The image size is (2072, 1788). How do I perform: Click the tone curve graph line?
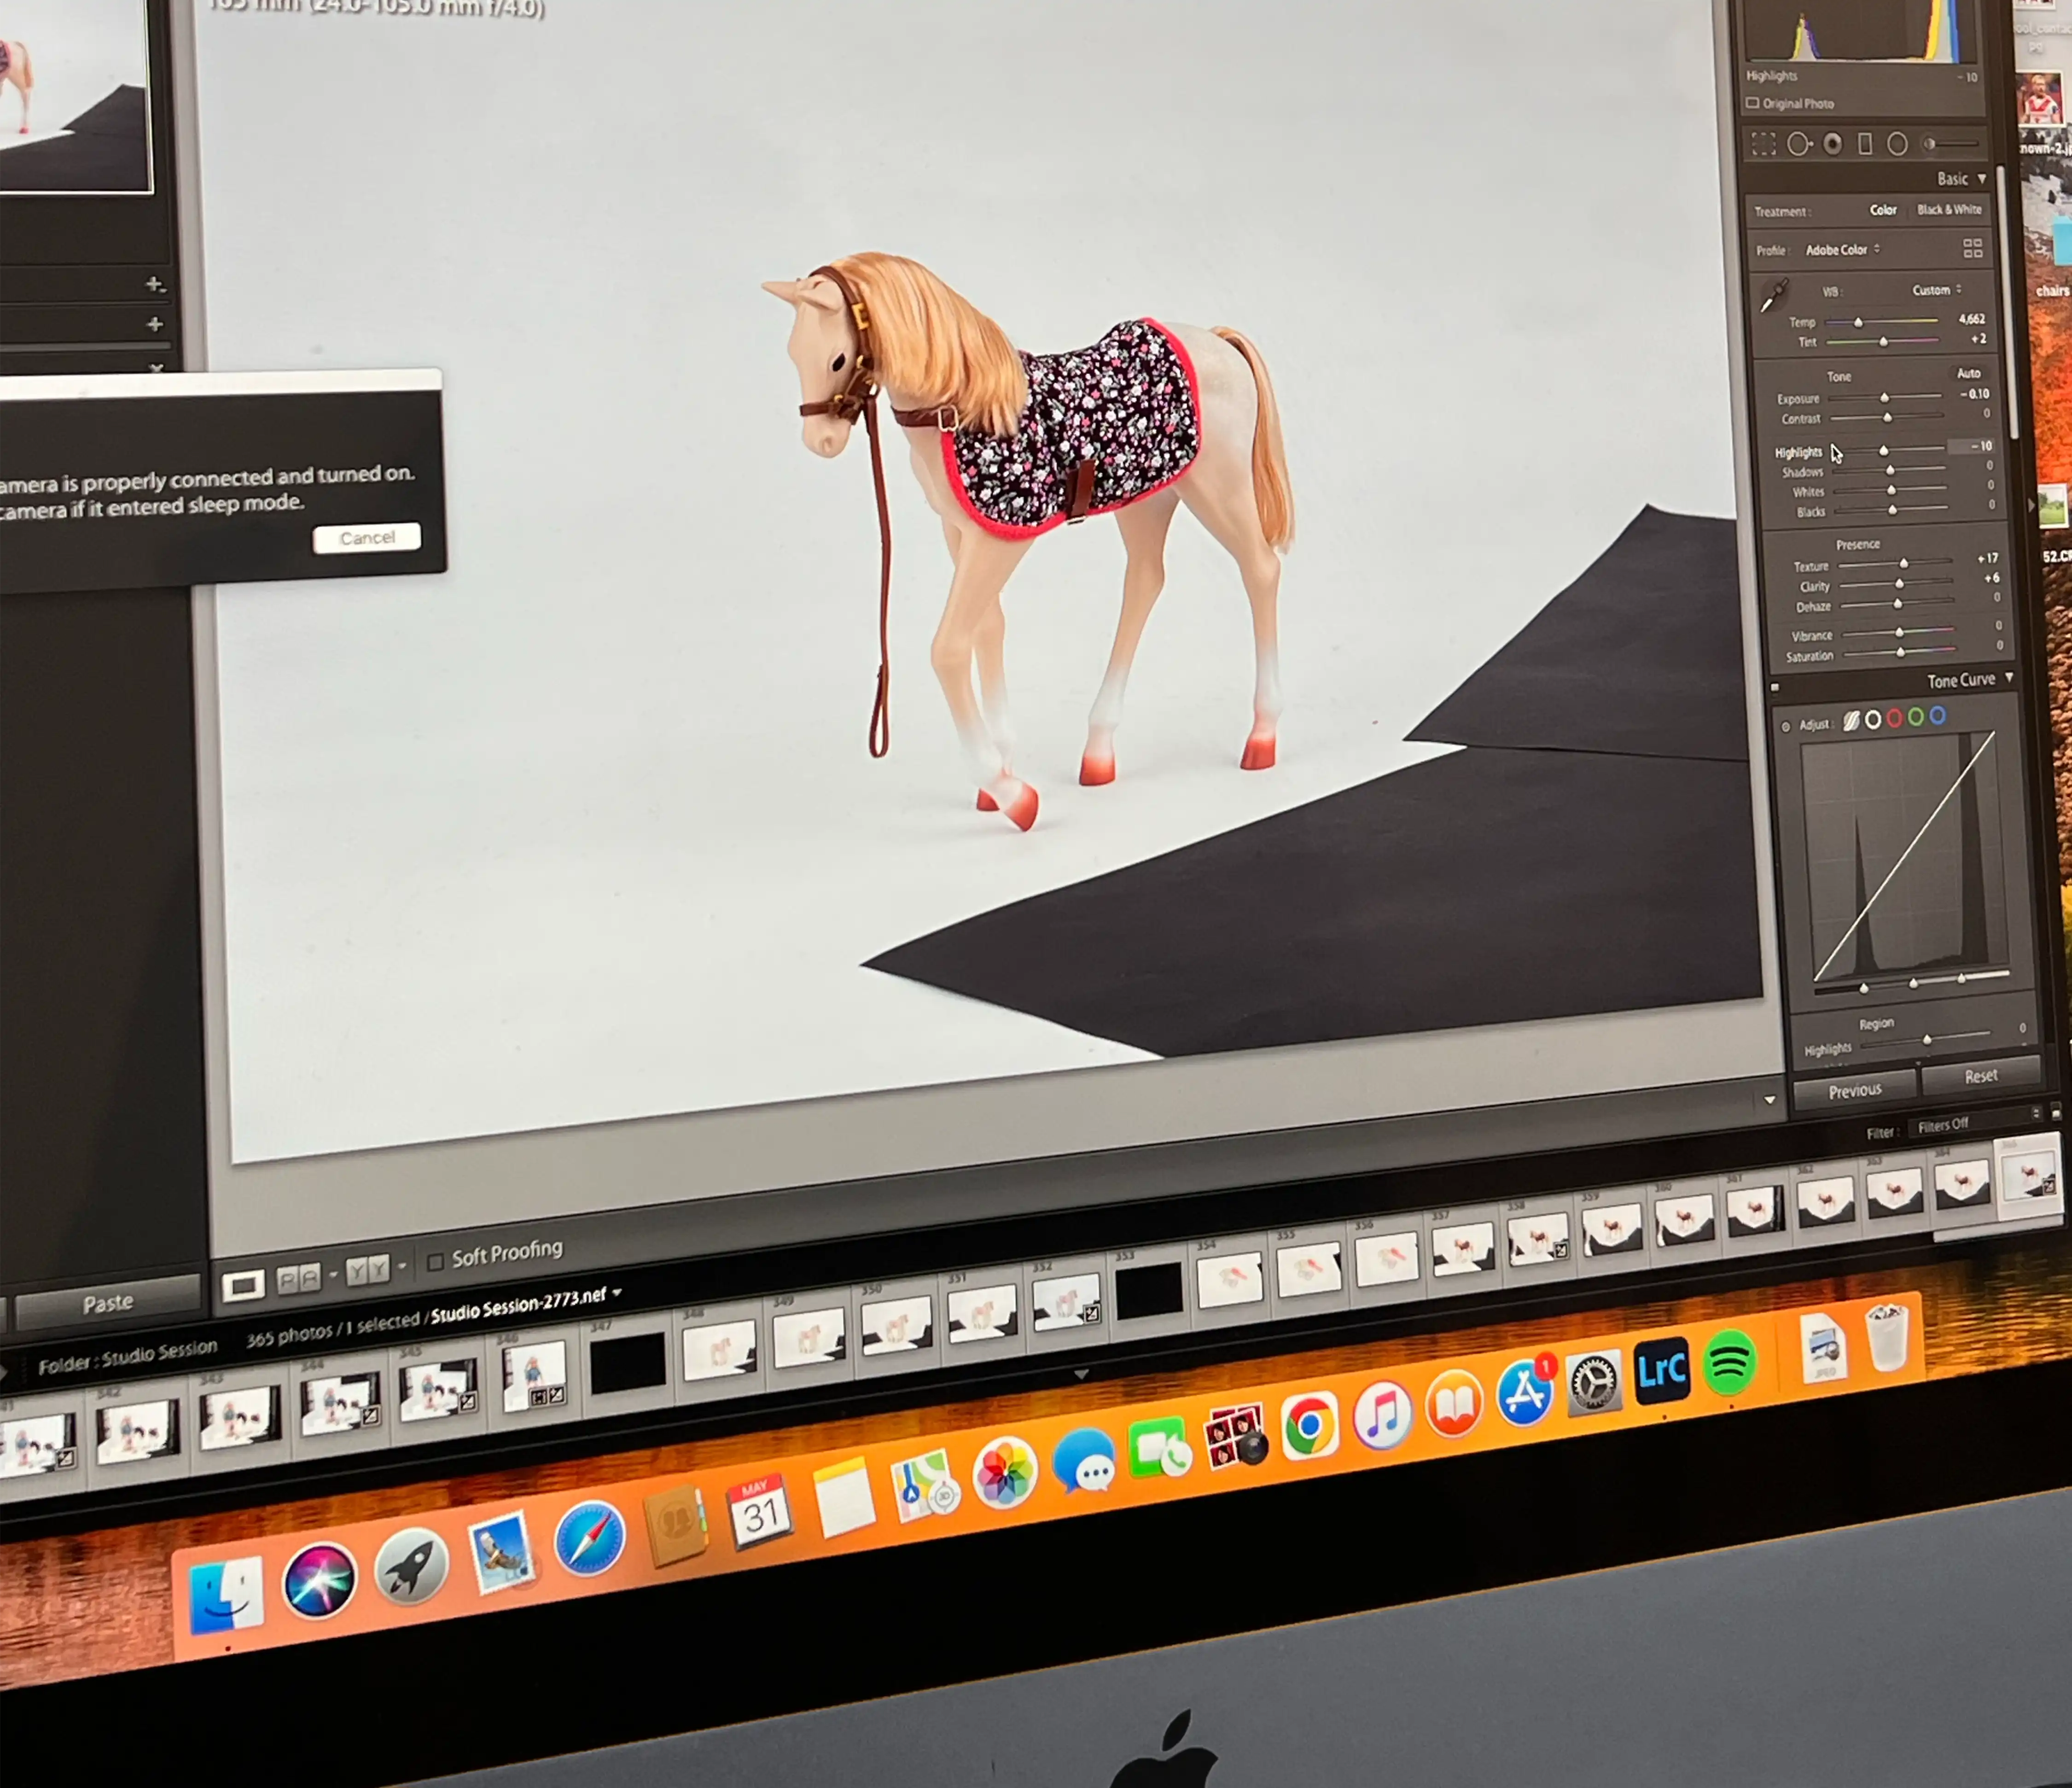pos(1904,856)
